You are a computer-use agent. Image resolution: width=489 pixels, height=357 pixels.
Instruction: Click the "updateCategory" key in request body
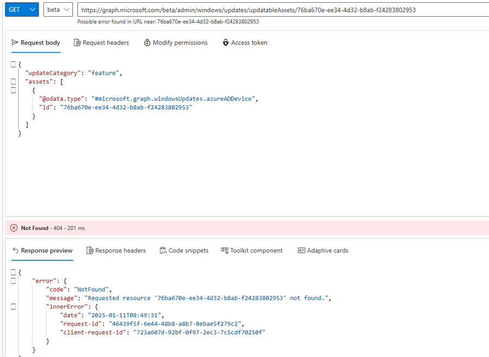pyautogui.click(x=53, y=73)
